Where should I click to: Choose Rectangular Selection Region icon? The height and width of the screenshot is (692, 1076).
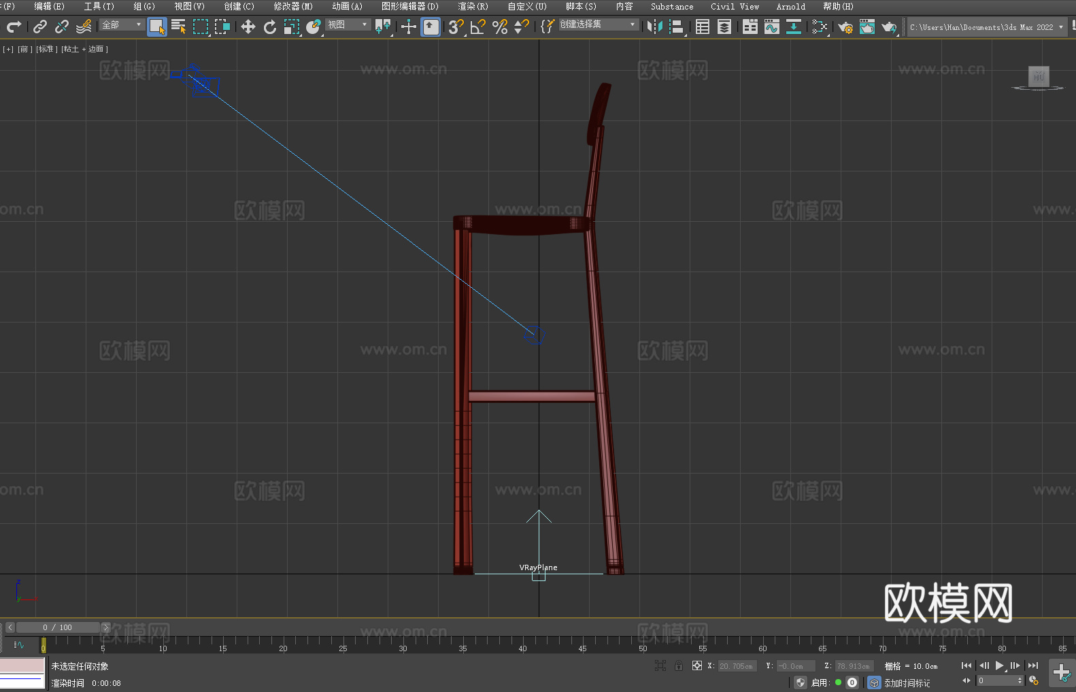(201, 27)
